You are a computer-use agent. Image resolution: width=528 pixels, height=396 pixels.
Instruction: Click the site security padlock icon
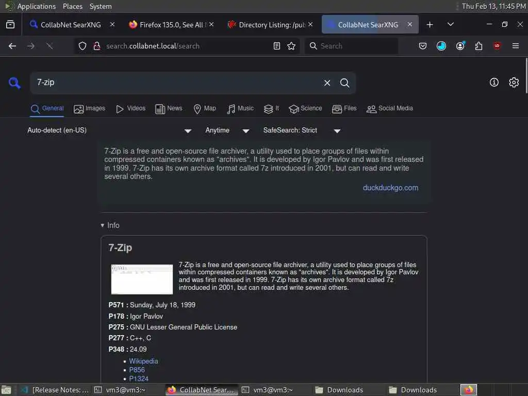pos(96,46)
